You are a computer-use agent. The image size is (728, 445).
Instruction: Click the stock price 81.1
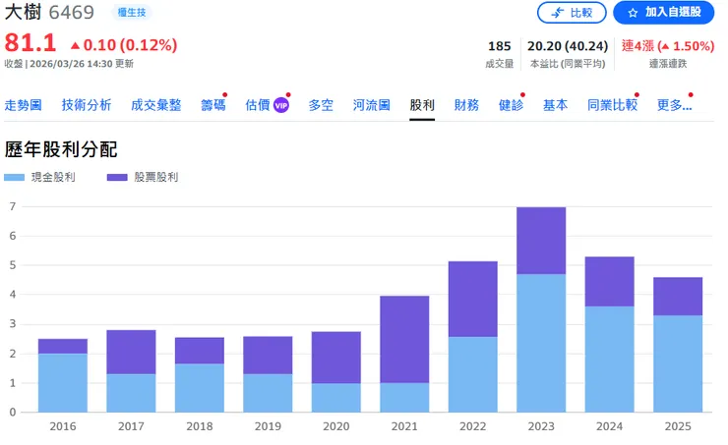30,43
